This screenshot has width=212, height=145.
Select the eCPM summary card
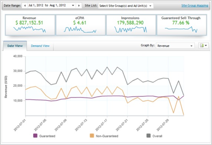[x=81, y=25]
